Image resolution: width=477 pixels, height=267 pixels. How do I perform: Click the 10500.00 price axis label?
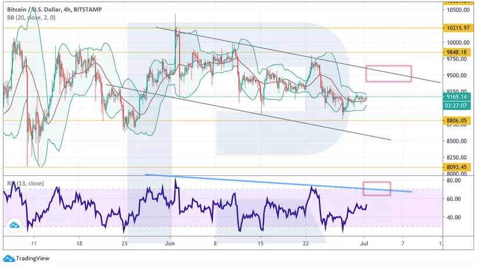coord(458,10)
